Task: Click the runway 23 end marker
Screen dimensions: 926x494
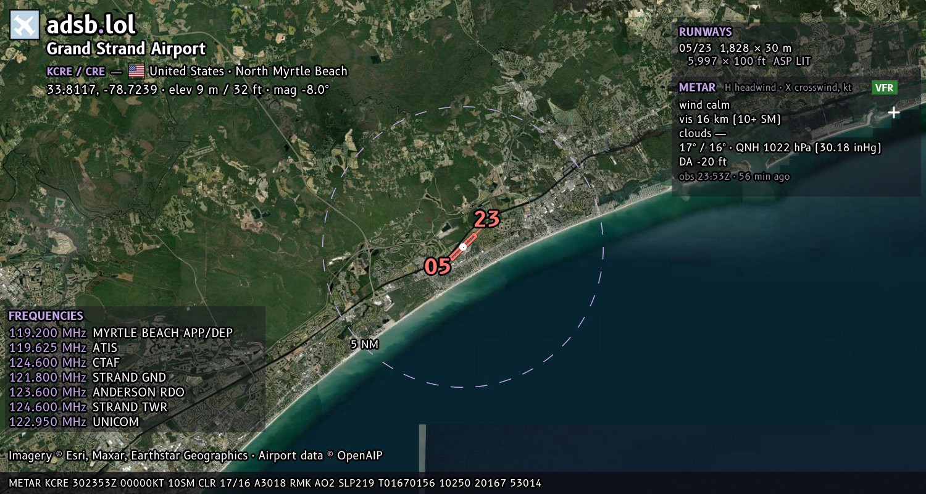Action: click(x=486, y=219)
